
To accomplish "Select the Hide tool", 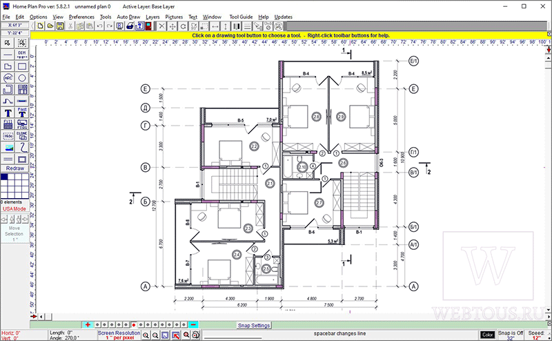I will (x=8, y=135).
